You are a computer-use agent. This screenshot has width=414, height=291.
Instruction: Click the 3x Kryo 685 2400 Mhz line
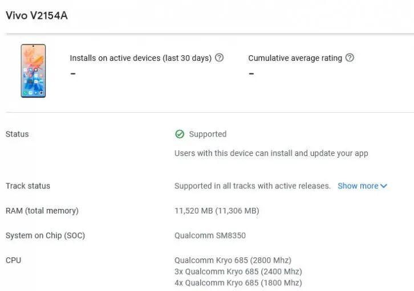point(238,272)
